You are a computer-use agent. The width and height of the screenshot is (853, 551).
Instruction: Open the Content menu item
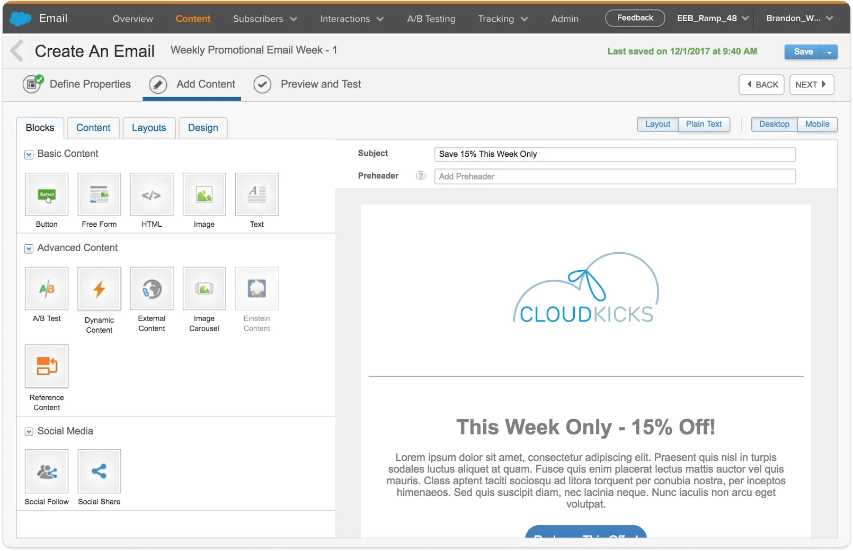tap(193, 19)
